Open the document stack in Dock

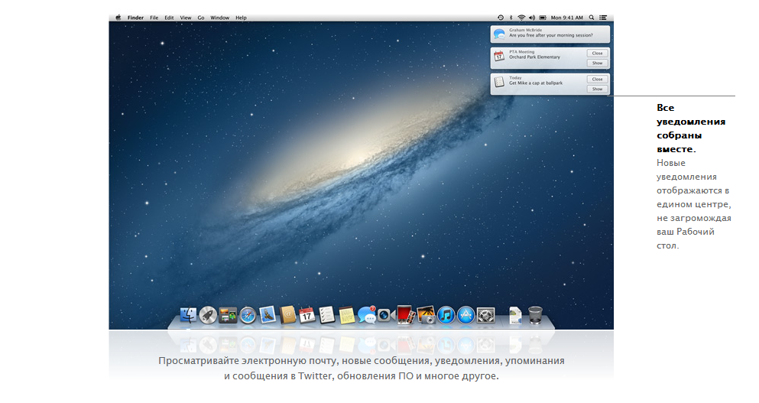(515, 315)
